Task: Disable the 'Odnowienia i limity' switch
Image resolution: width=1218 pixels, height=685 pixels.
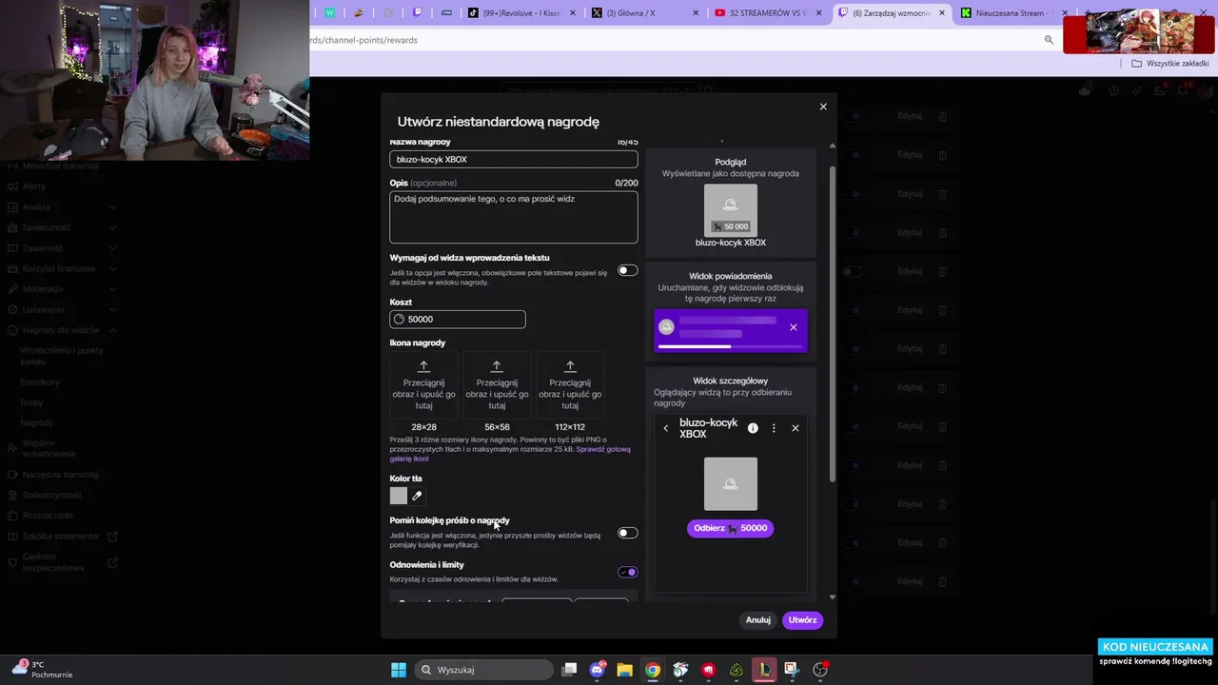Action: [627, 572]
